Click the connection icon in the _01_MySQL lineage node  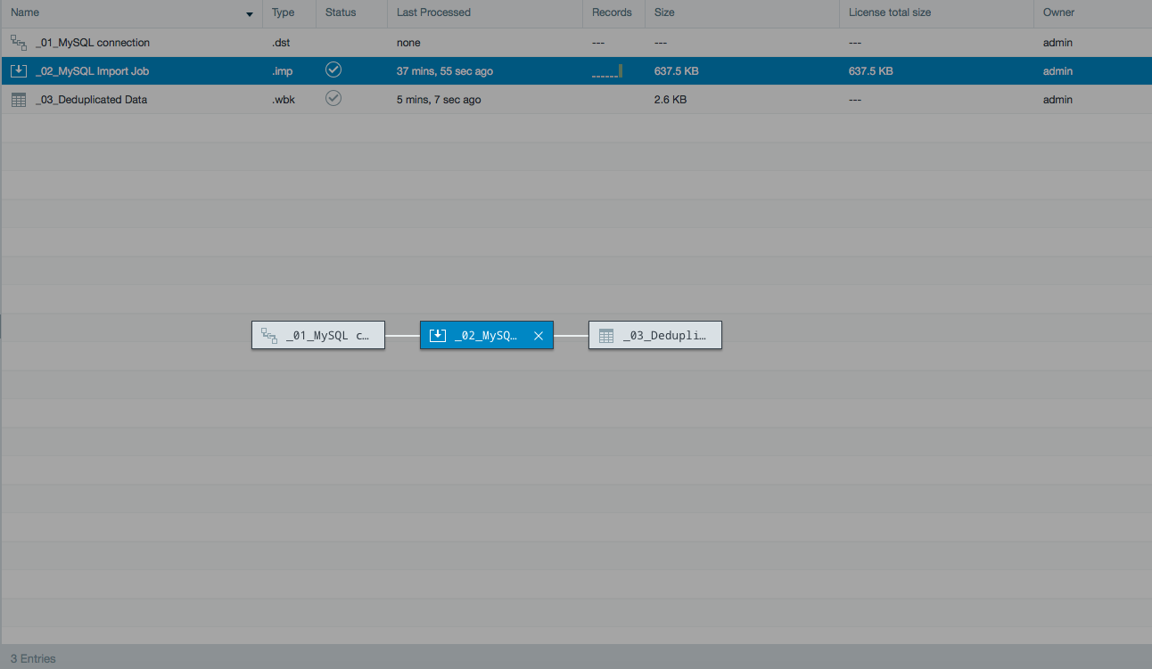(x=269, y=335)
